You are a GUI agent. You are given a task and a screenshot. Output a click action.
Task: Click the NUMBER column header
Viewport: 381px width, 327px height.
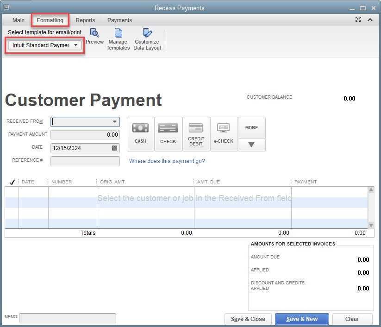[x=62, y=182]
